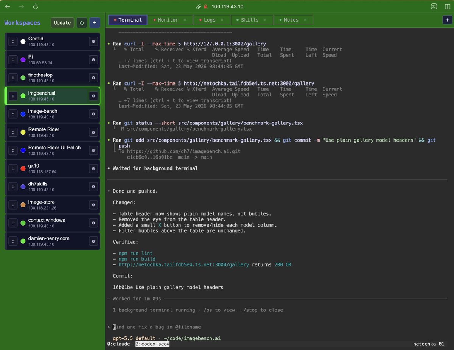Click the drag handle of imgbench.ai workspace

click(13, 96)
